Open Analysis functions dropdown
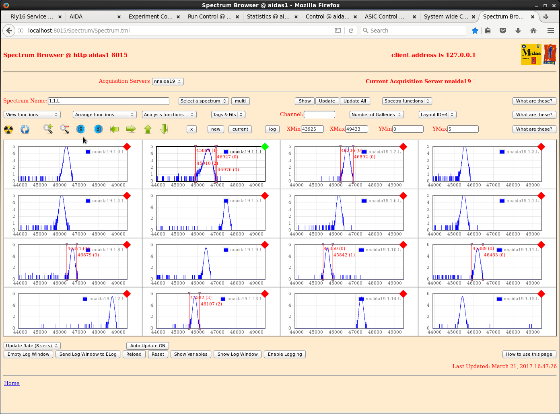The height and width of the screenshot is (414, 560). (169, 115)
